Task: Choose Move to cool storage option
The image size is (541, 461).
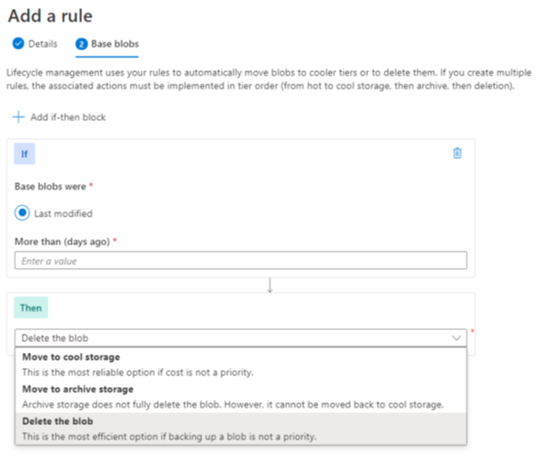Action: [x=241, y=364]
